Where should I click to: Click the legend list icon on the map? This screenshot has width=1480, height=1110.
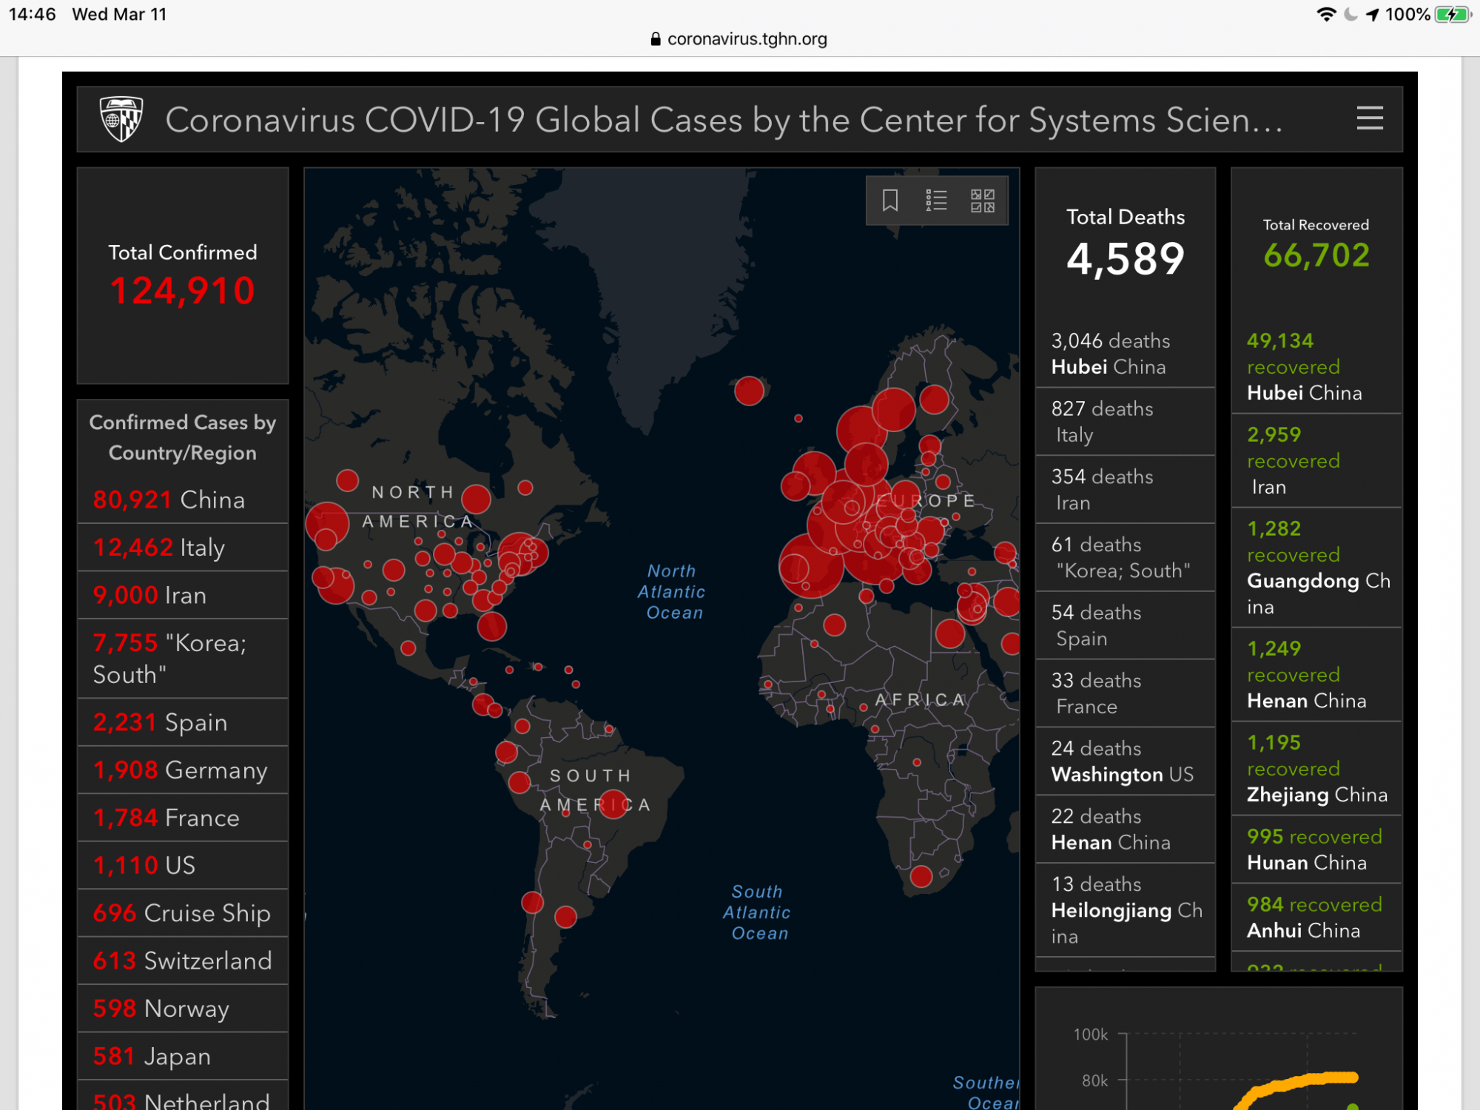point(936,201)
